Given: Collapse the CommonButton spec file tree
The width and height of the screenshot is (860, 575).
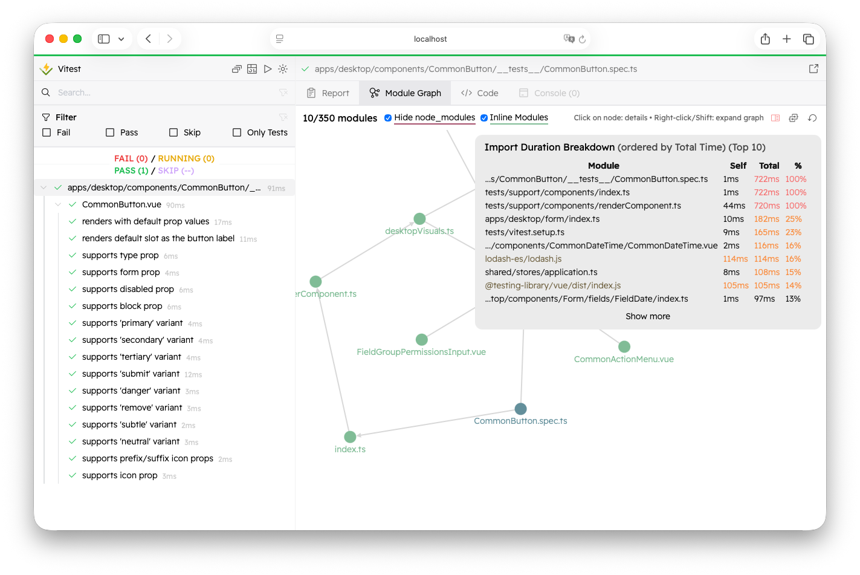Looking at the screenshot, I should pos(43,187).
